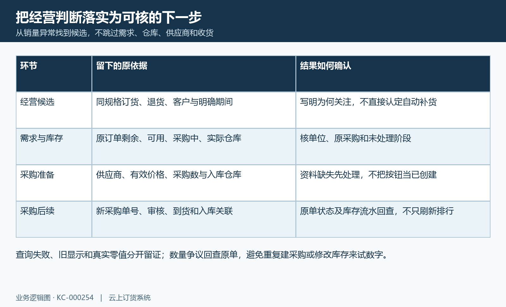Click cell 同规格订货、退货、客户与明确期间

click(x=194, y=110)
